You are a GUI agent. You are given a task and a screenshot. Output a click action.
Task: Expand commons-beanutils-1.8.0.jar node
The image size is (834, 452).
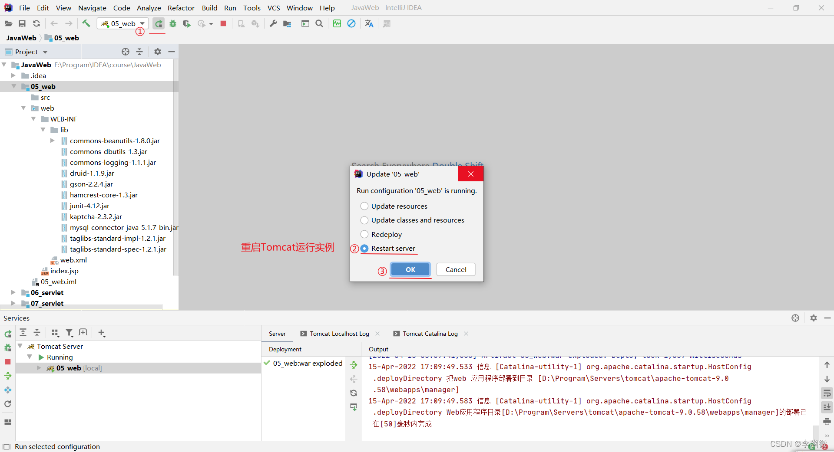[53, 141]
